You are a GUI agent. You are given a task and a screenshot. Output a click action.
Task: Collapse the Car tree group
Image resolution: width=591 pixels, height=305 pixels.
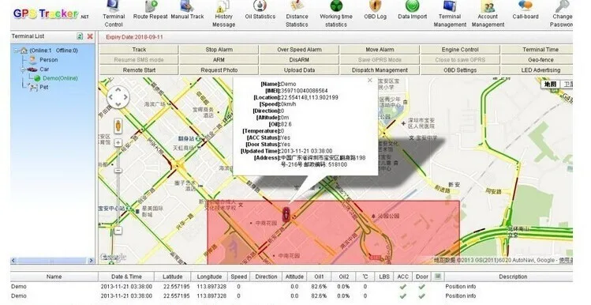point(24,70)
